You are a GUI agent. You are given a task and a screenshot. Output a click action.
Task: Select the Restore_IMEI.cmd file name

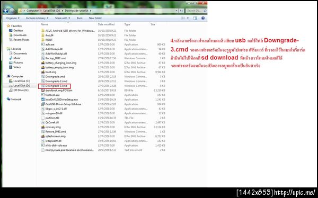56,132
